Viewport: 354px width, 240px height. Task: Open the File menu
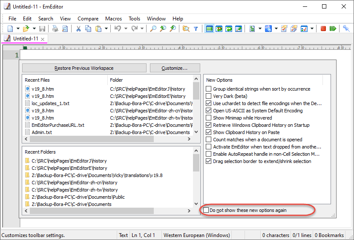[x=12, y=18]
